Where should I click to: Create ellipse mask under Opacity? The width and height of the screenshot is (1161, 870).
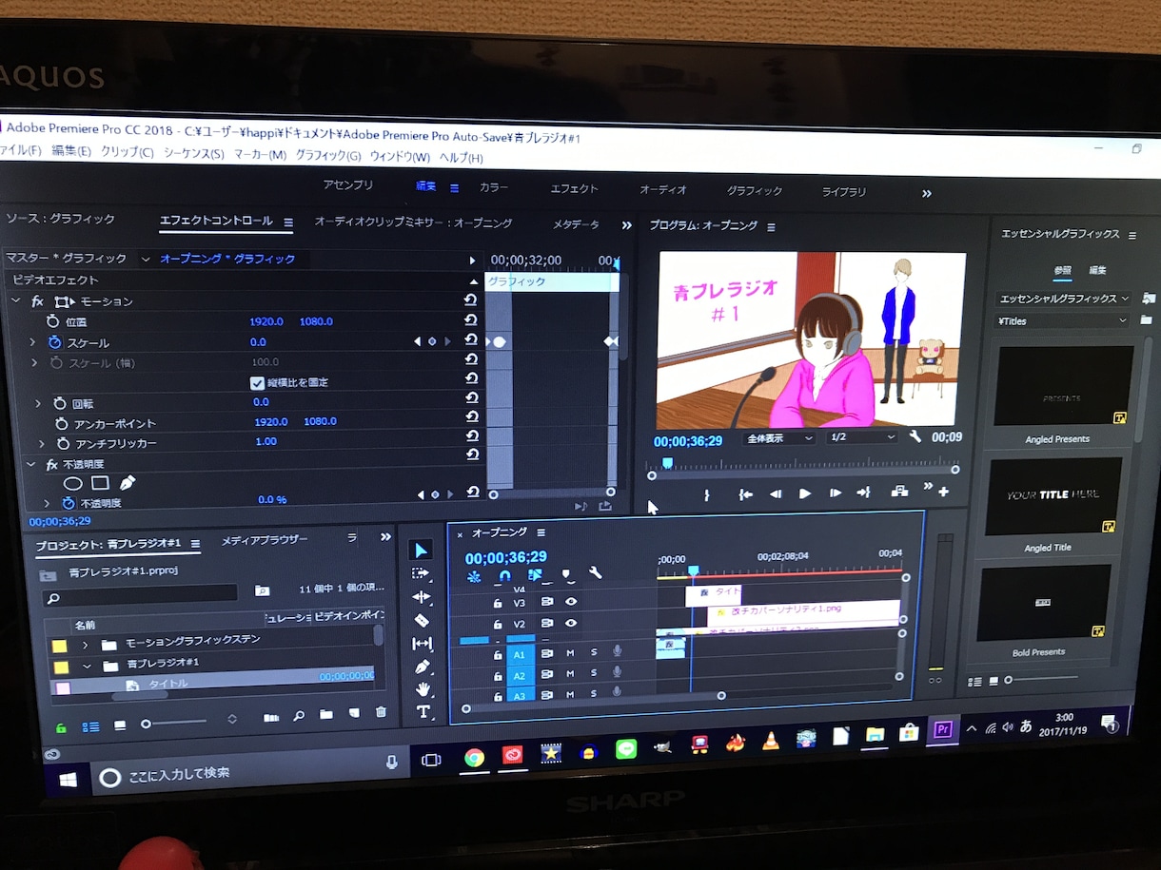click(x=72, y=483)
